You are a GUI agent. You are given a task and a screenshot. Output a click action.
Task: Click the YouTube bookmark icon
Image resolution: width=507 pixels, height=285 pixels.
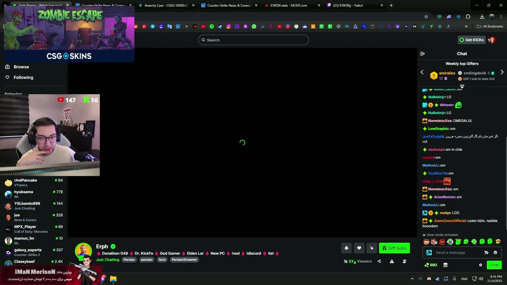click(203, 27)
